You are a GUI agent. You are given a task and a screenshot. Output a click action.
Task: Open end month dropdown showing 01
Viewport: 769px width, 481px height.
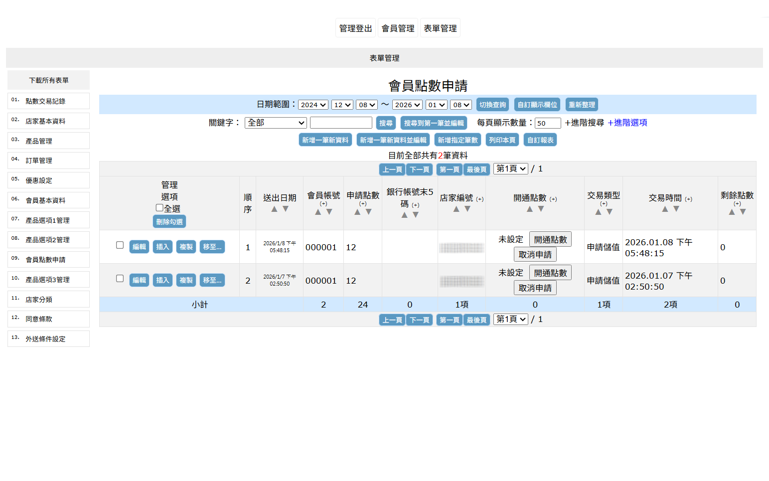tap(436, 105)
